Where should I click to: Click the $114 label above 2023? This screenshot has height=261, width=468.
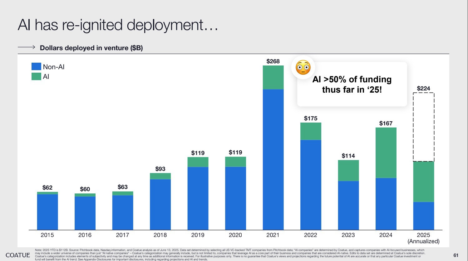click(x=348, y=156)
